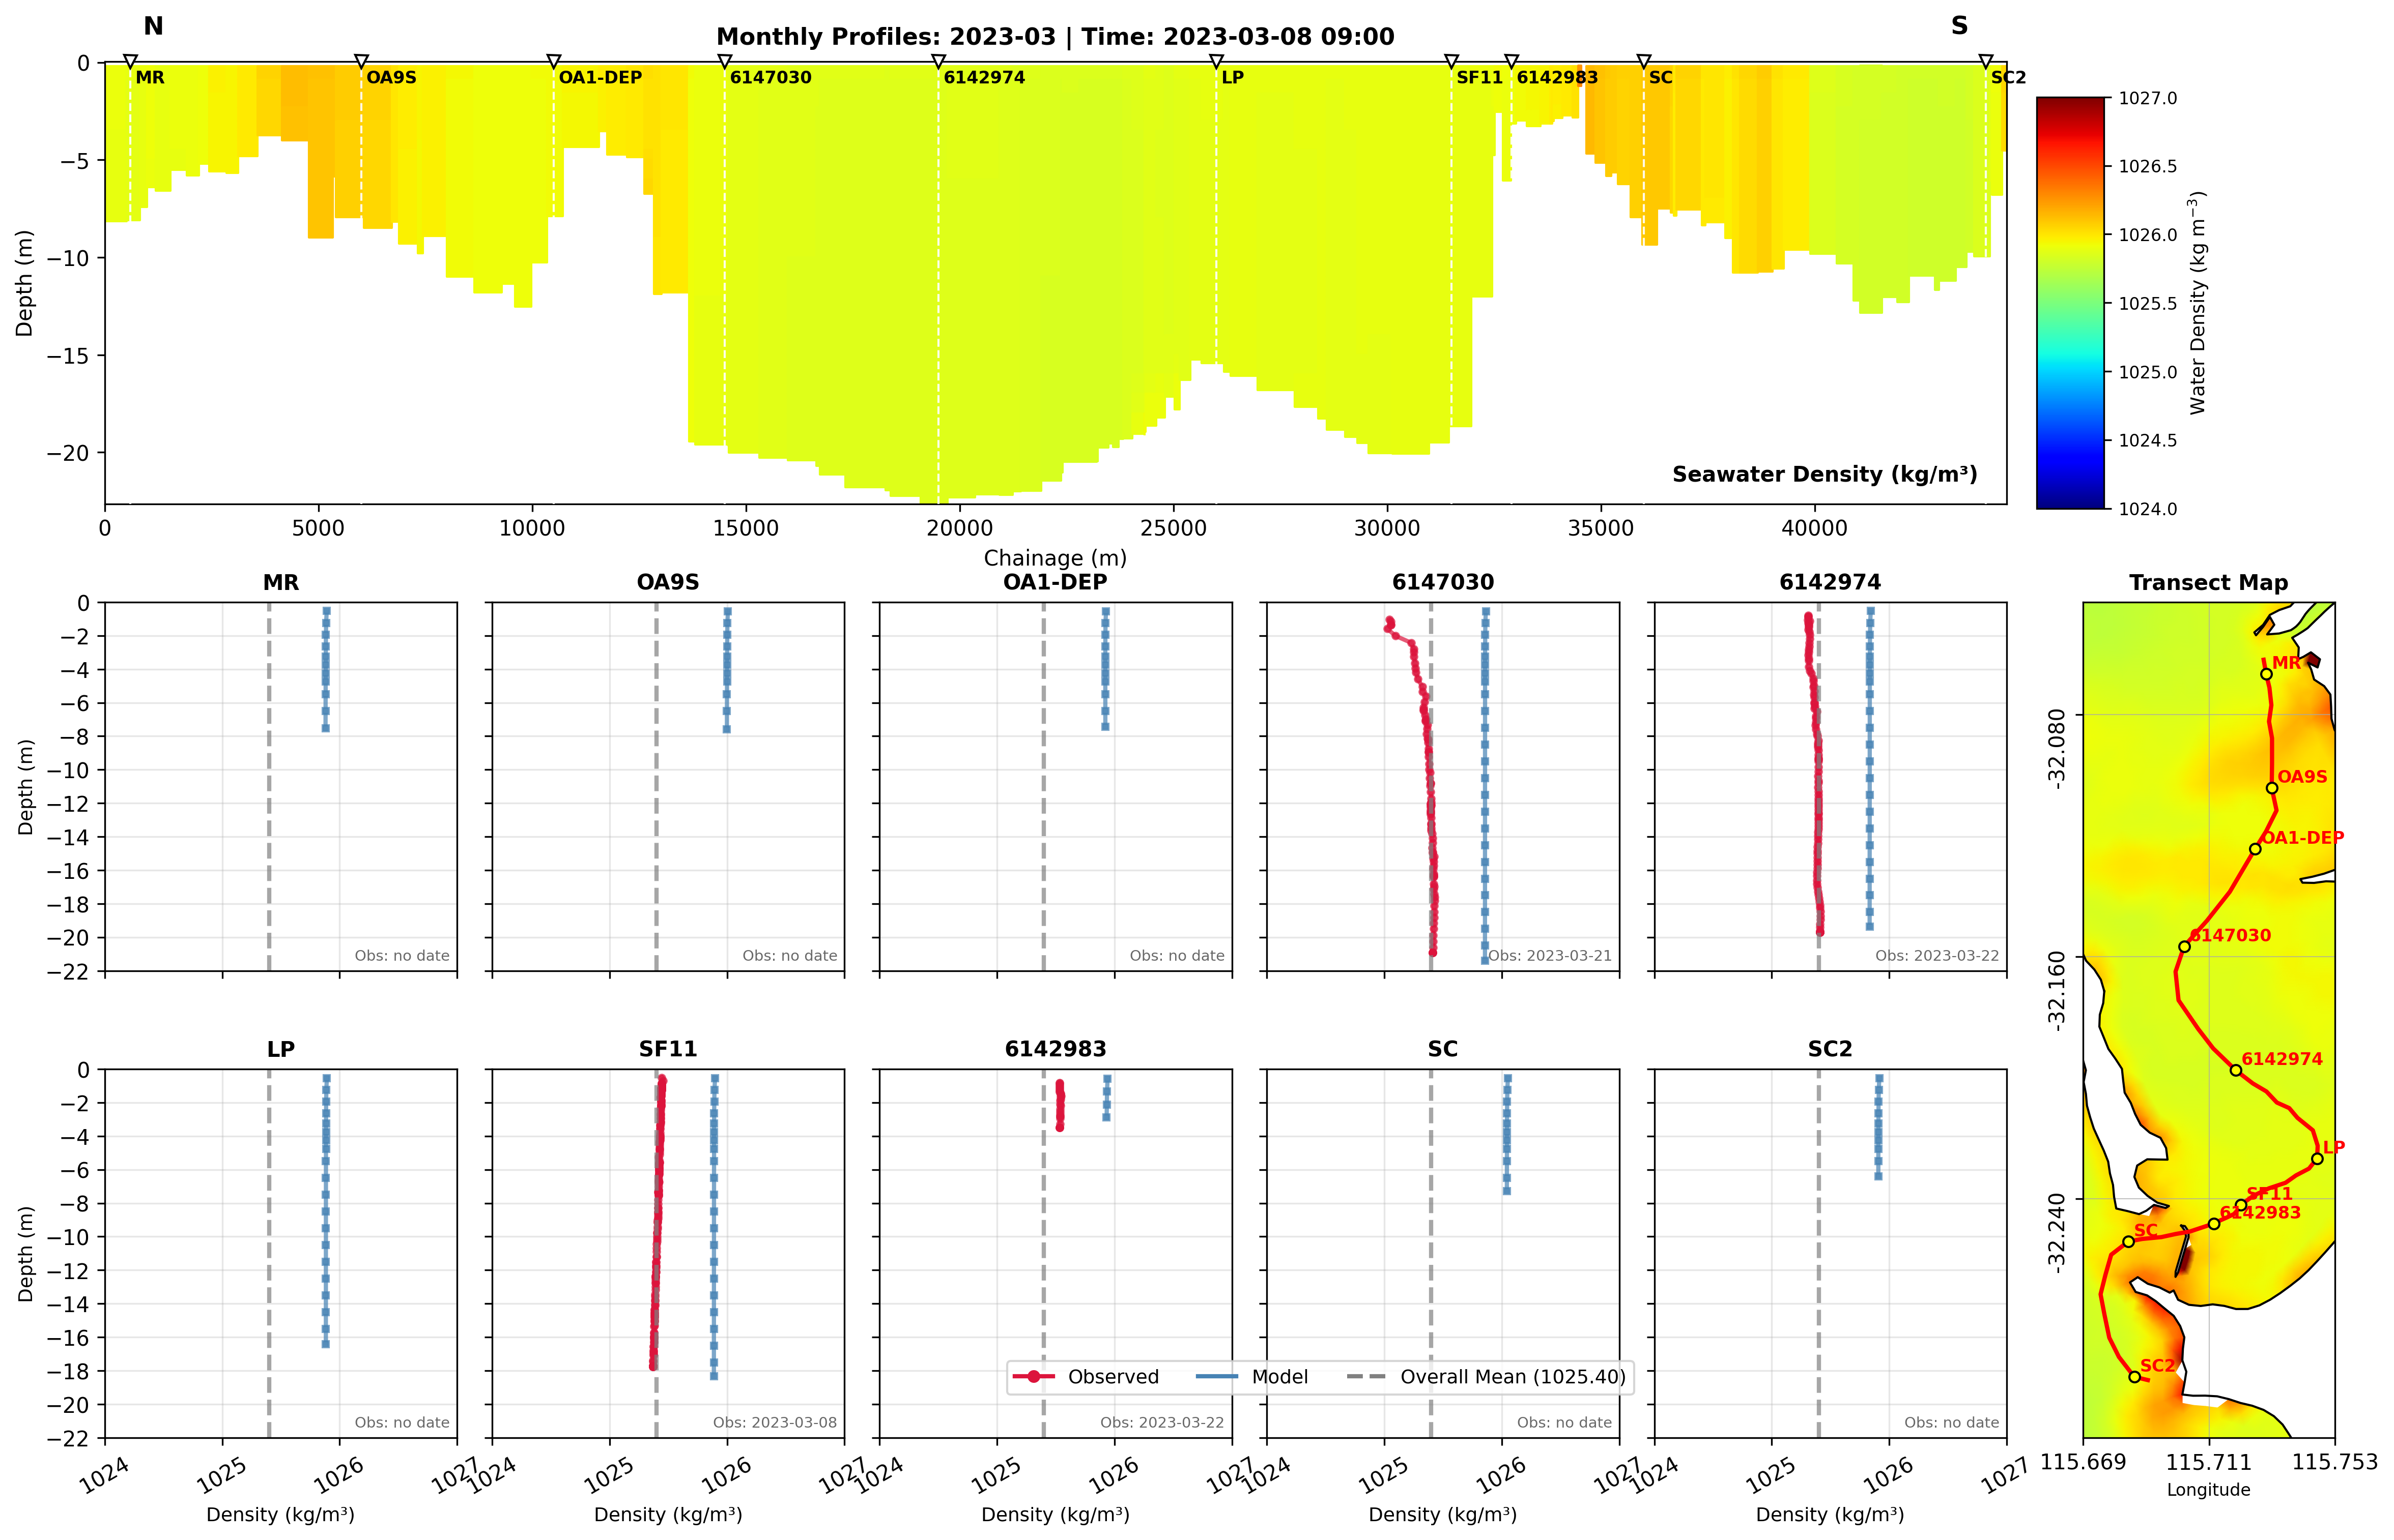Click the Transect Map title
The image size is (2394, 1540).
pyautogui.click(x=2208, y=582)
